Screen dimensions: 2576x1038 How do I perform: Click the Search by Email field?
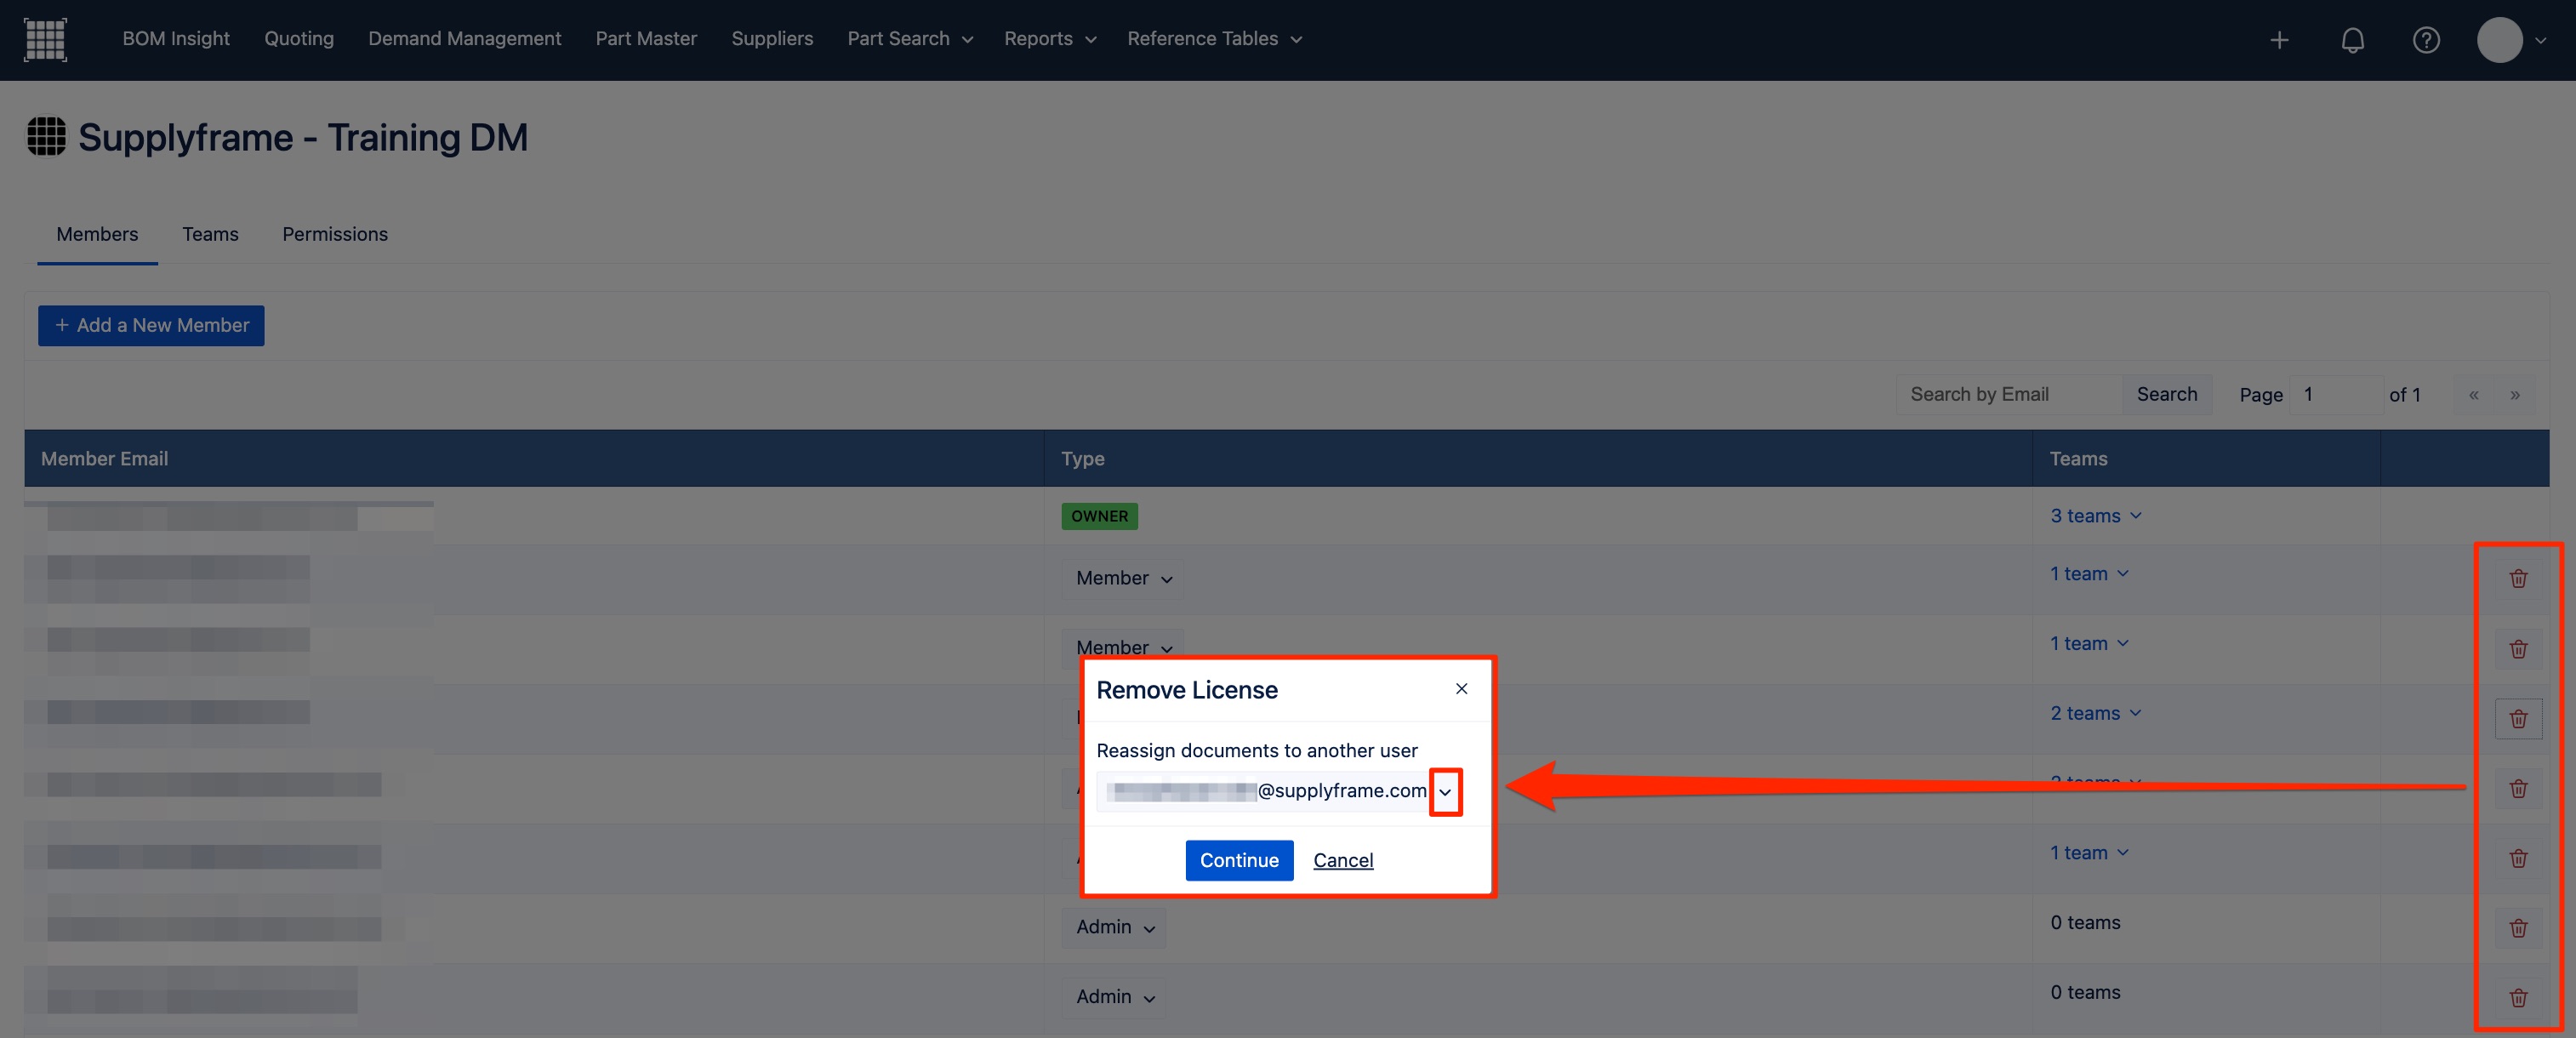coord(2009,395)
